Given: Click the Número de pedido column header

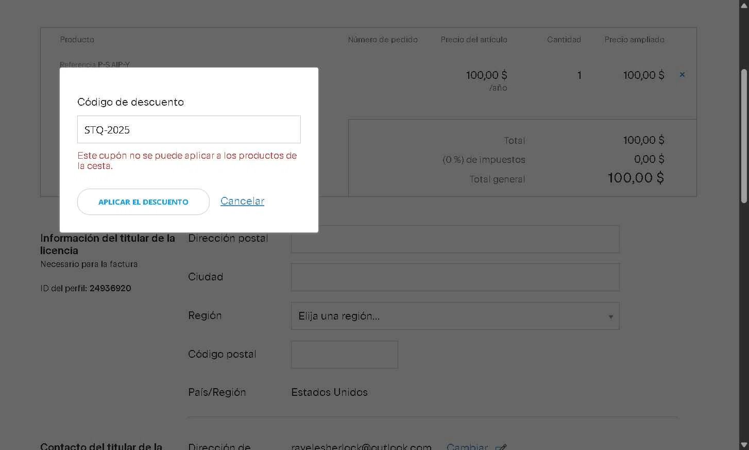Looking at the screenshot, I should (383, 40).
